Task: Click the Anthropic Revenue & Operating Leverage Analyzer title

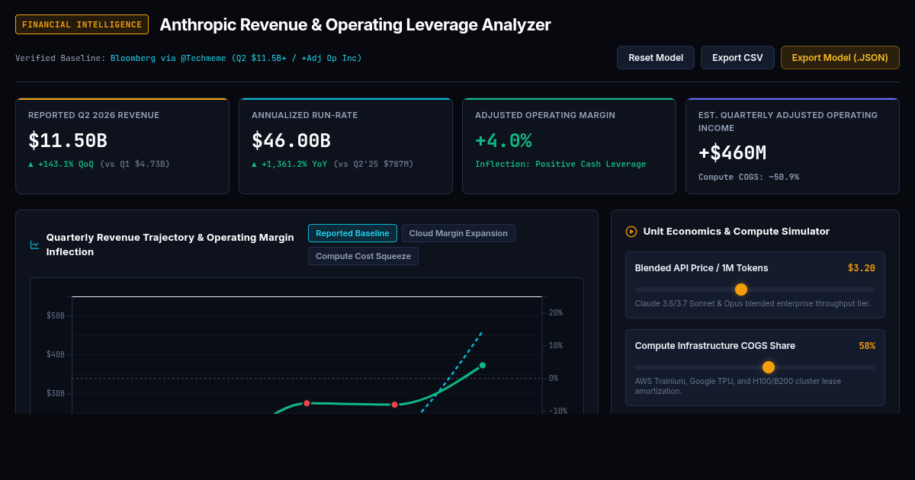Action: tap(355, 24)
